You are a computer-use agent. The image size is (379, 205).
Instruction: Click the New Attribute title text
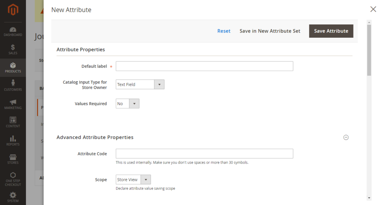[71, 10]
